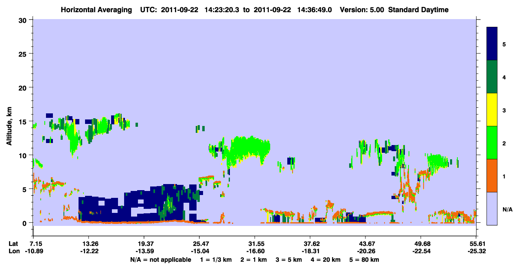Click the altitude tick label 15
This screenshot has width=529, height=271.
[x=24, y=121]
